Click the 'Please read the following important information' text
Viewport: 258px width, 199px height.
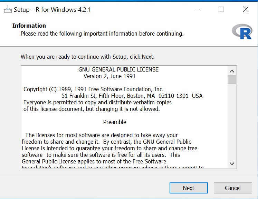(102, 34)
